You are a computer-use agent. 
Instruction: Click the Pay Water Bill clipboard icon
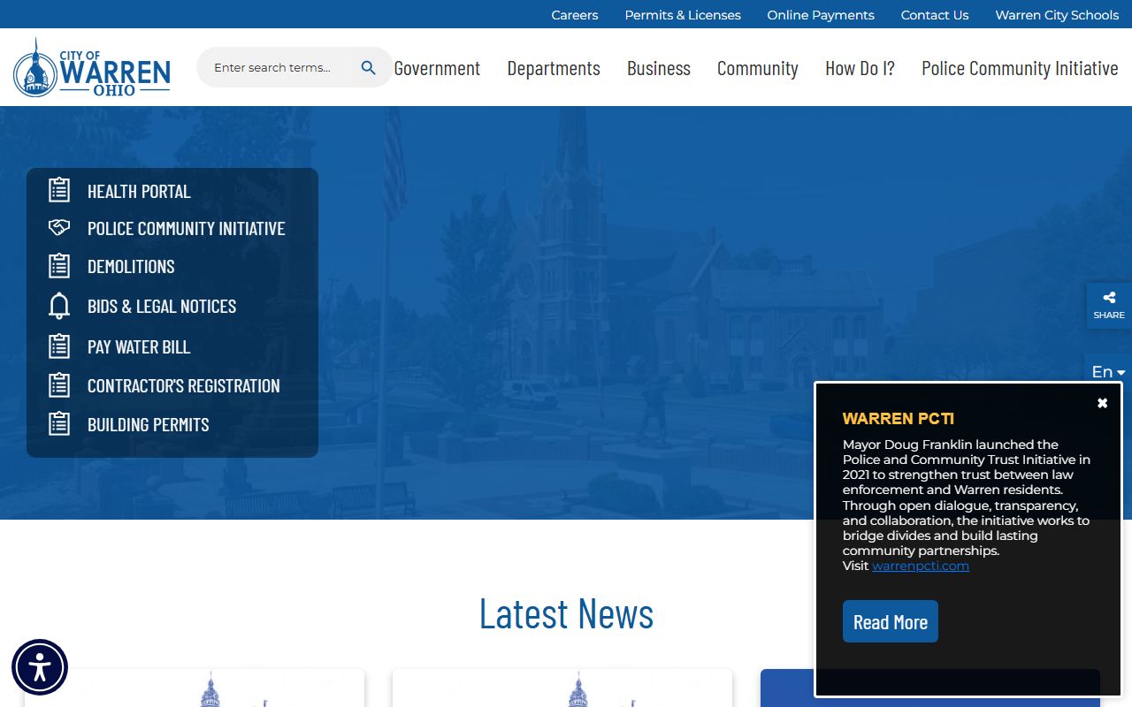(x=59, y=346)
